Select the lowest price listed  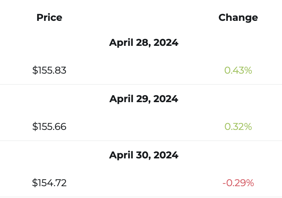pos(49,183)
